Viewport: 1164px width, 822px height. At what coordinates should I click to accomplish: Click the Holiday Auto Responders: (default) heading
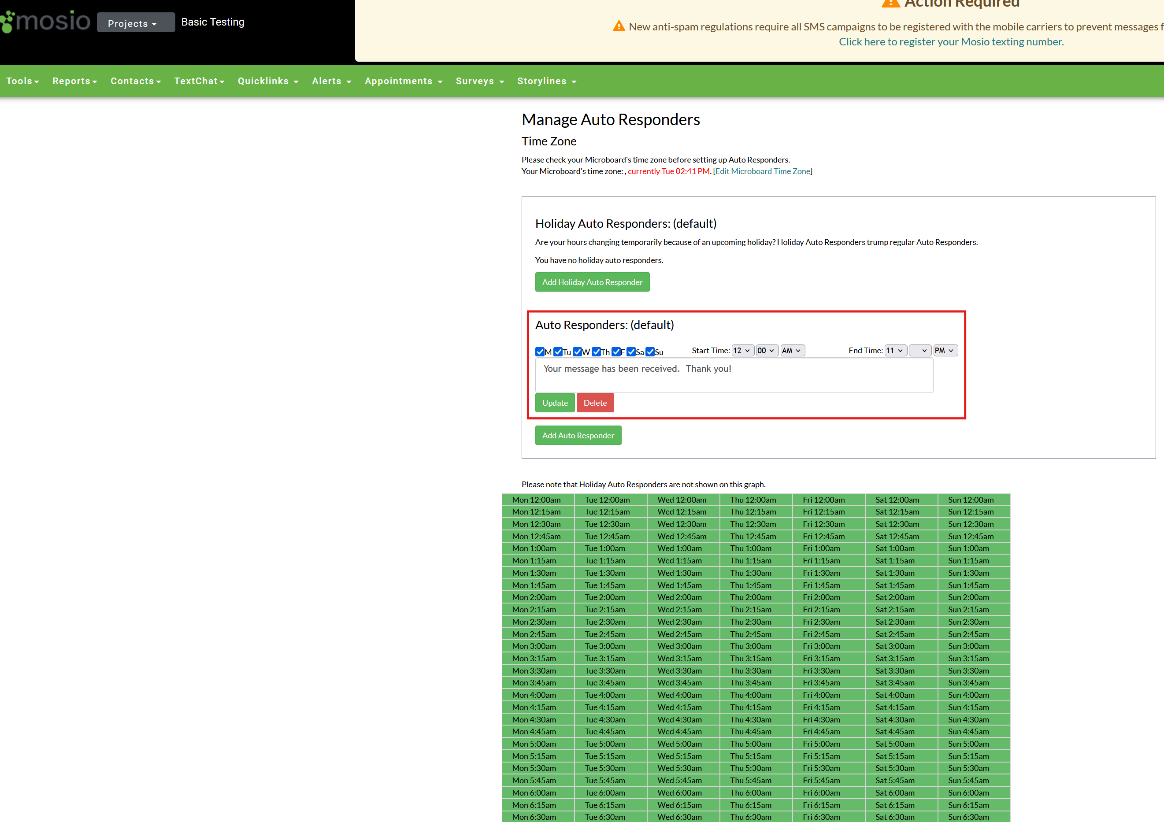[626, 223]
